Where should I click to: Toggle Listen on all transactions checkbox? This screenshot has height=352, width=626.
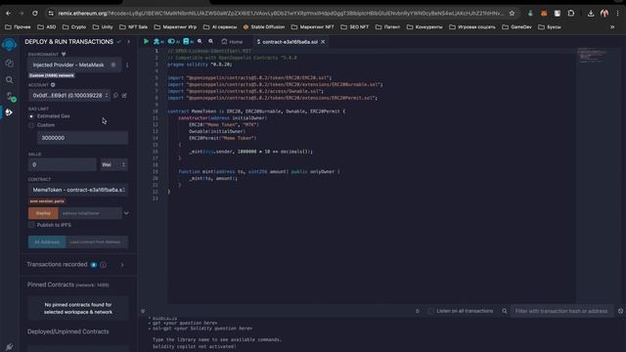[x=430, y=311]
